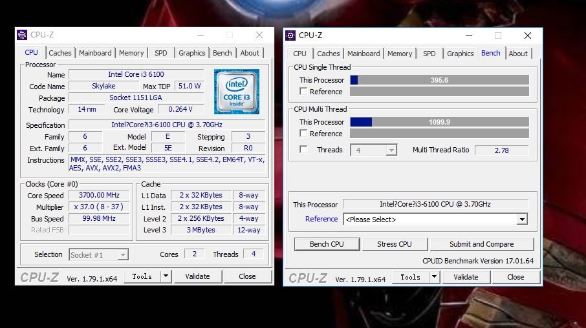Viewport: 586px width, 328px height.
Task: Click Code Name value Skylake
Action: (103, 86)
